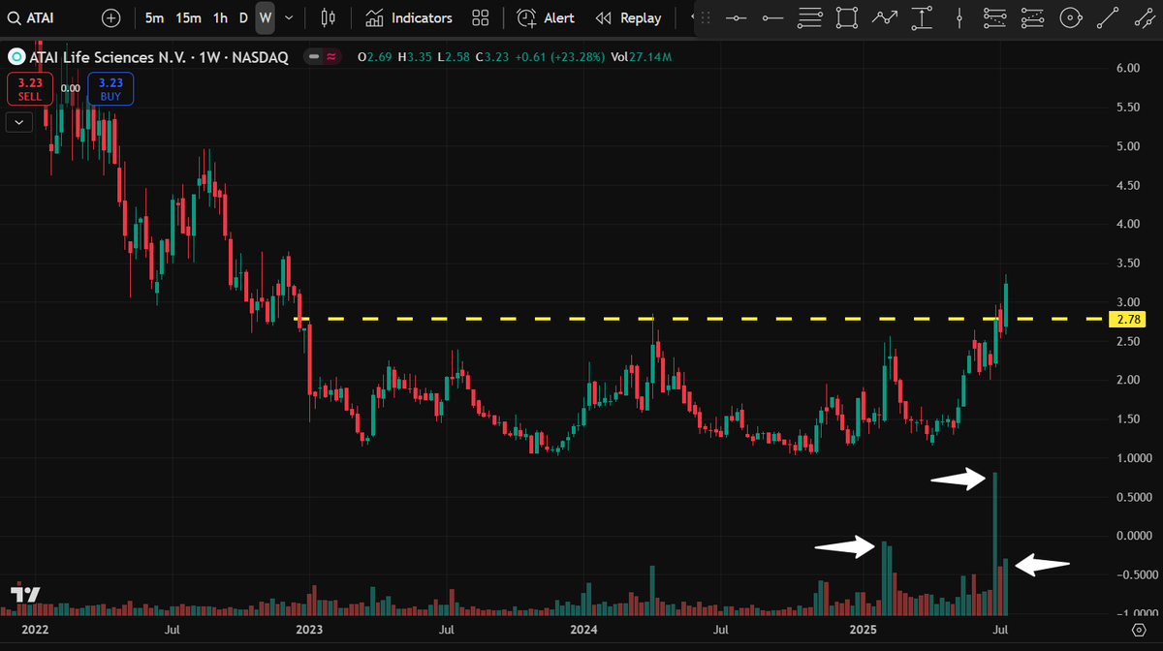Click the 0.00 spread value
Screen dimensions: 1163x651
click(70, 88)
